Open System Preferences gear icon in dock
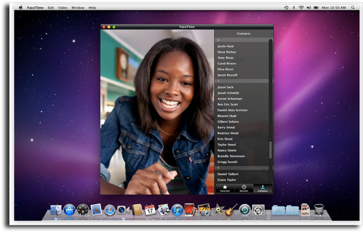This screenshot has height=232, width=363. point(258,210)
